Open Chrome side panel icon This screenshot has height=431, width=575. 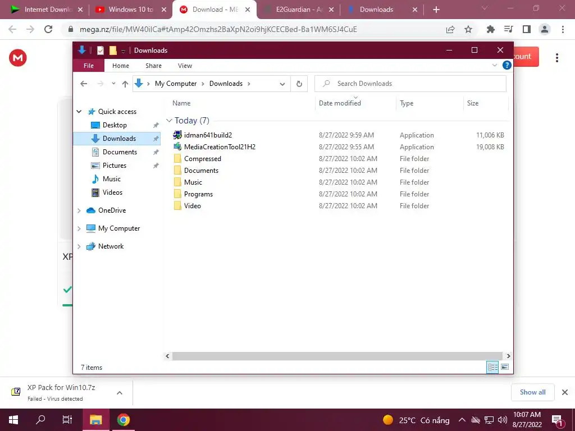click(527, 29)
